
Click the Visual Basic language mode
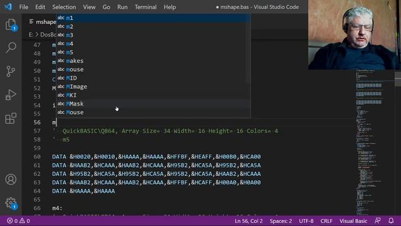353,220
